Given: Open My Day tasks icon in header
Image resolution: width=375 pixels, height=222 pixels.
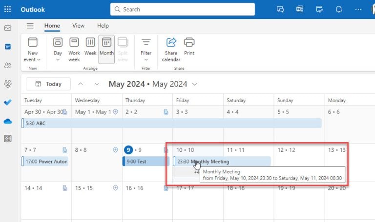Looking at the screenshot, I should click(319, 9).
